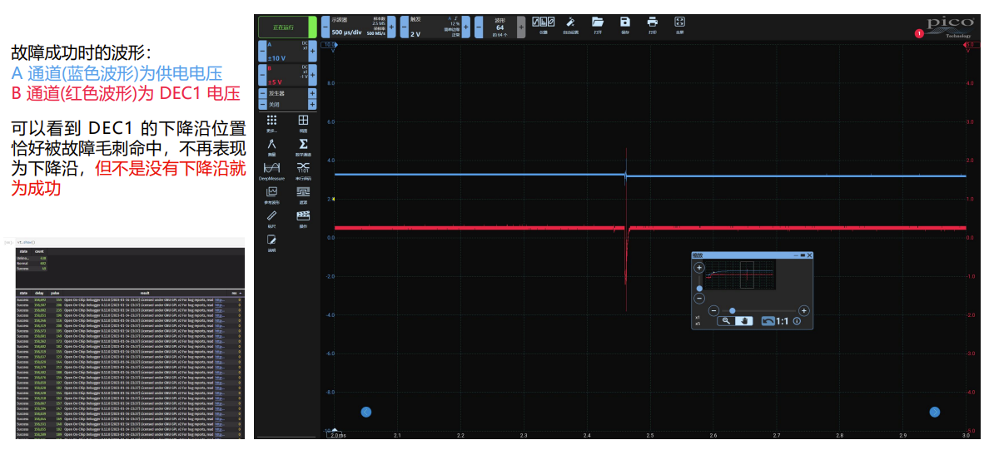Undo zoom with the back arrow button
Image resolution: width=989 pixels, height=450 pixels.
coord(767,321)
